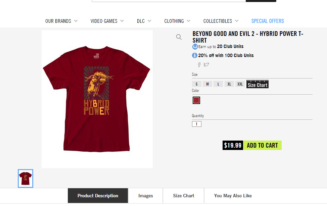Select the t-shirt thumbnail image
327x206 pixels.
click(x=25, y=178)
